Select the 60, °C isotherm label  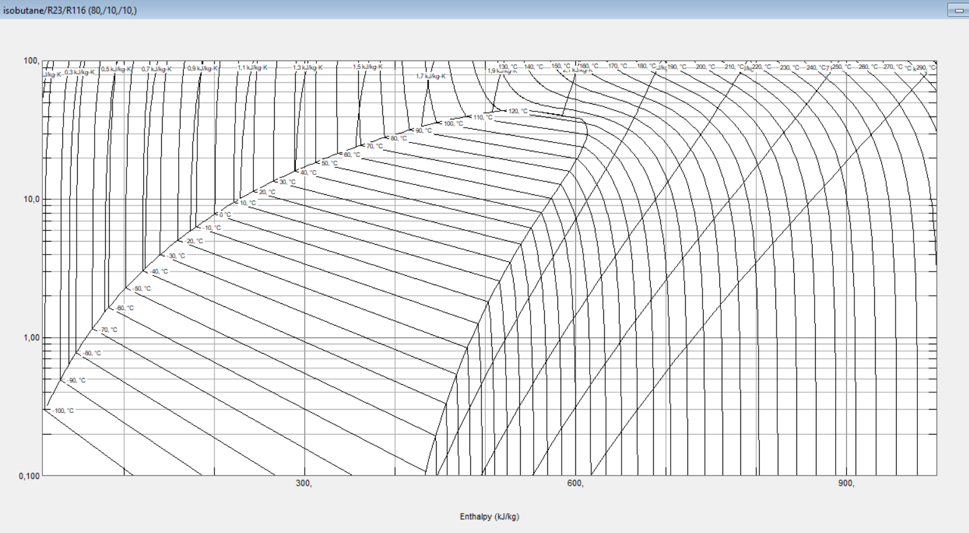coord(352,154)
